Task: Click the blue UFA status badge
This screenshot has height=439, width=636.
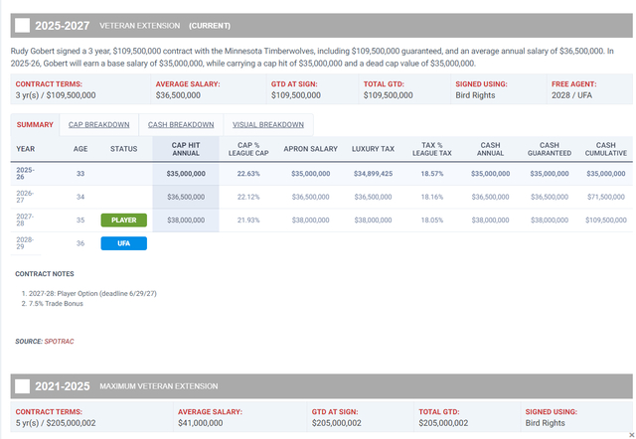Action: 123,243
